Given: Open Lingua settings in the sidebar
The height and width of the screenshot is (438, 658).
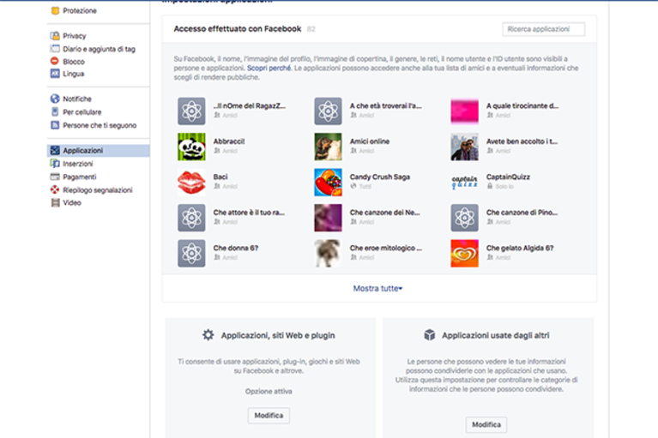Looking at the screenshot, I should tap(74, 74).
